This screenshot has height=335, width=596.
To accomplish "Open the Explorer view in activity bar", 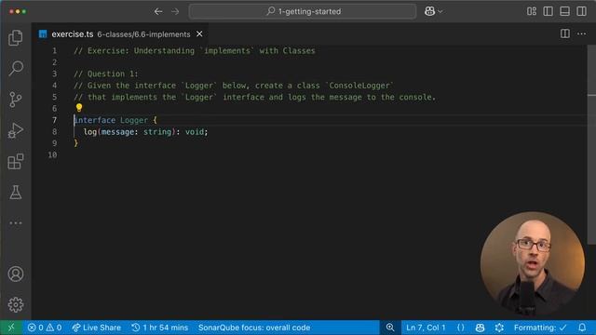I will click(16, 37).
